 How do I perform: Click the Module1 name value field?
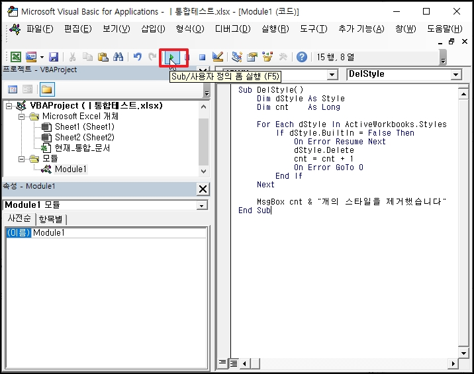(x=119, y=232)
